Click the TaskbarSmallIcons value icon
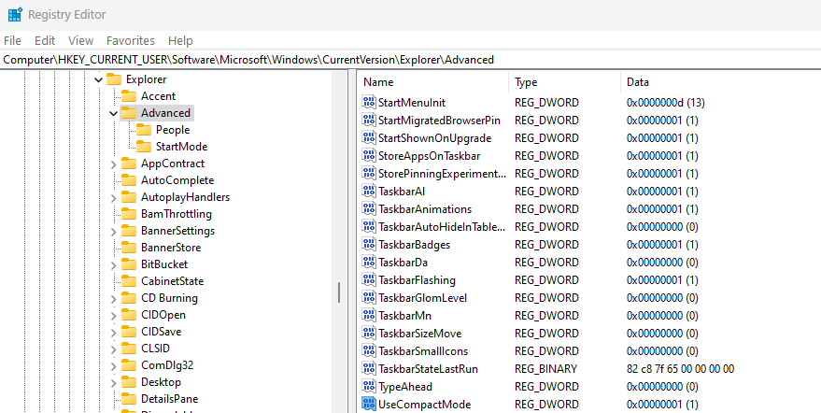821x413 pixels. 369,351
